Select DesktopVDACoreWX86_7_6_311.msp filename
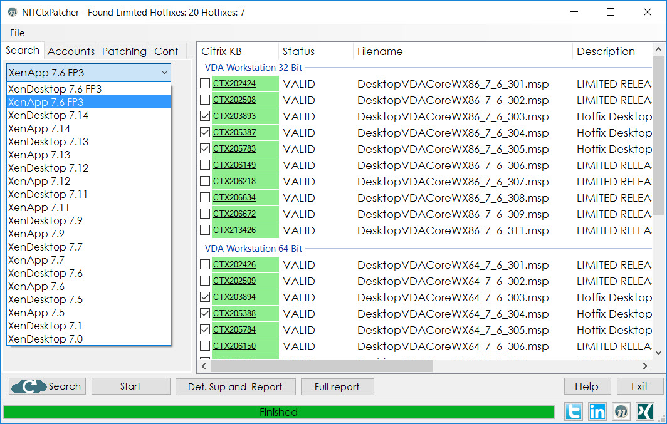 click(x=453, y=230)
